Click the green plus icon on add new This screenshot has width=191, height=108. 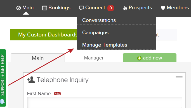(x=139, y=58)
